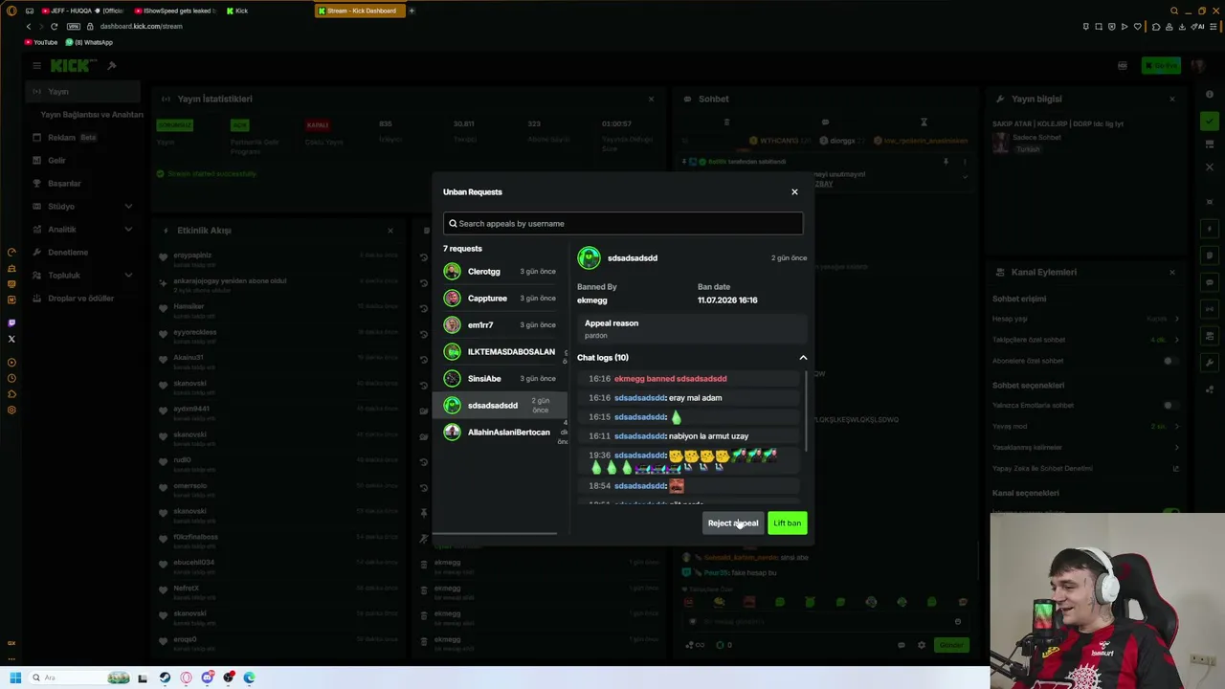Close the Unban Requests dialog
This screenshot has height=689, width=1225.
794,191
